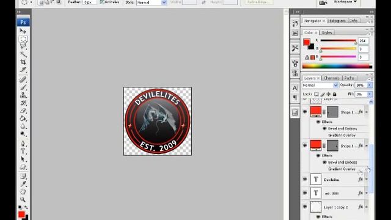Select the Eyedropper tool
391x220 pixels.
[x=23, y=184]
